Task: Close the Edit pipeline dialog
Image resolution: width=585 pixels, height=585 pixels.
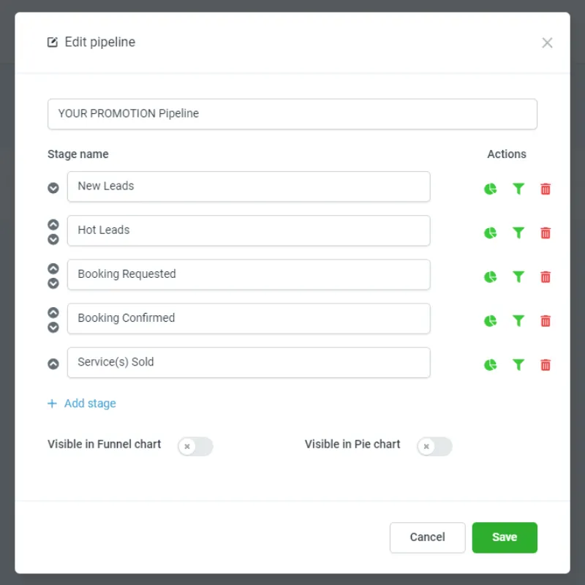Action: 547,43
